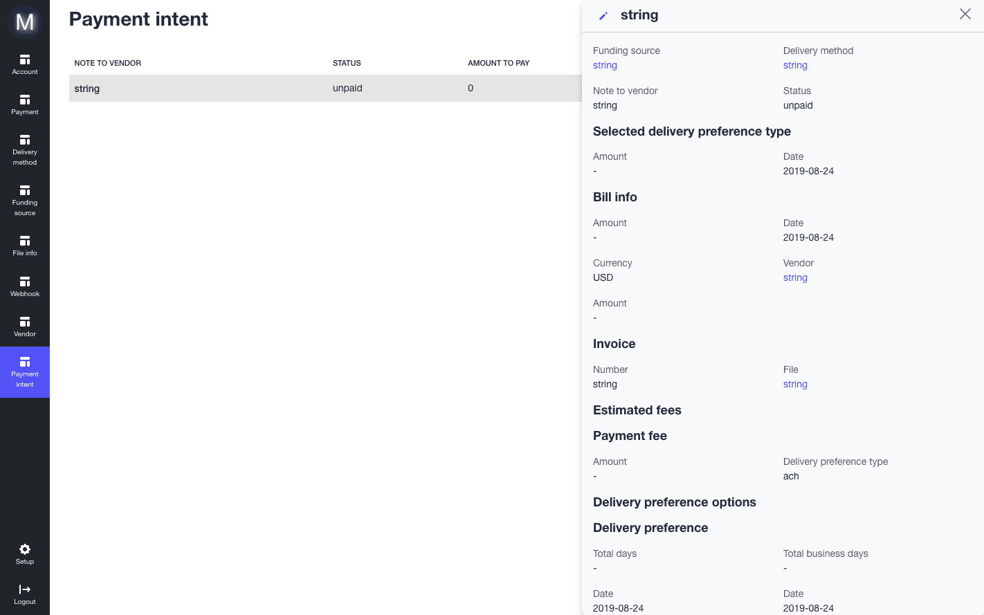Screen dimensions: 984x615
Task: Click the M logo at the top left
Action: tap(24, 21)
